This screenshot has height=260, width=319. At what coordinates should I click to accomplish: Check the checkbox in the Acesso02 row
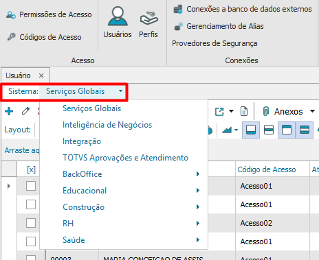(31, 223)
